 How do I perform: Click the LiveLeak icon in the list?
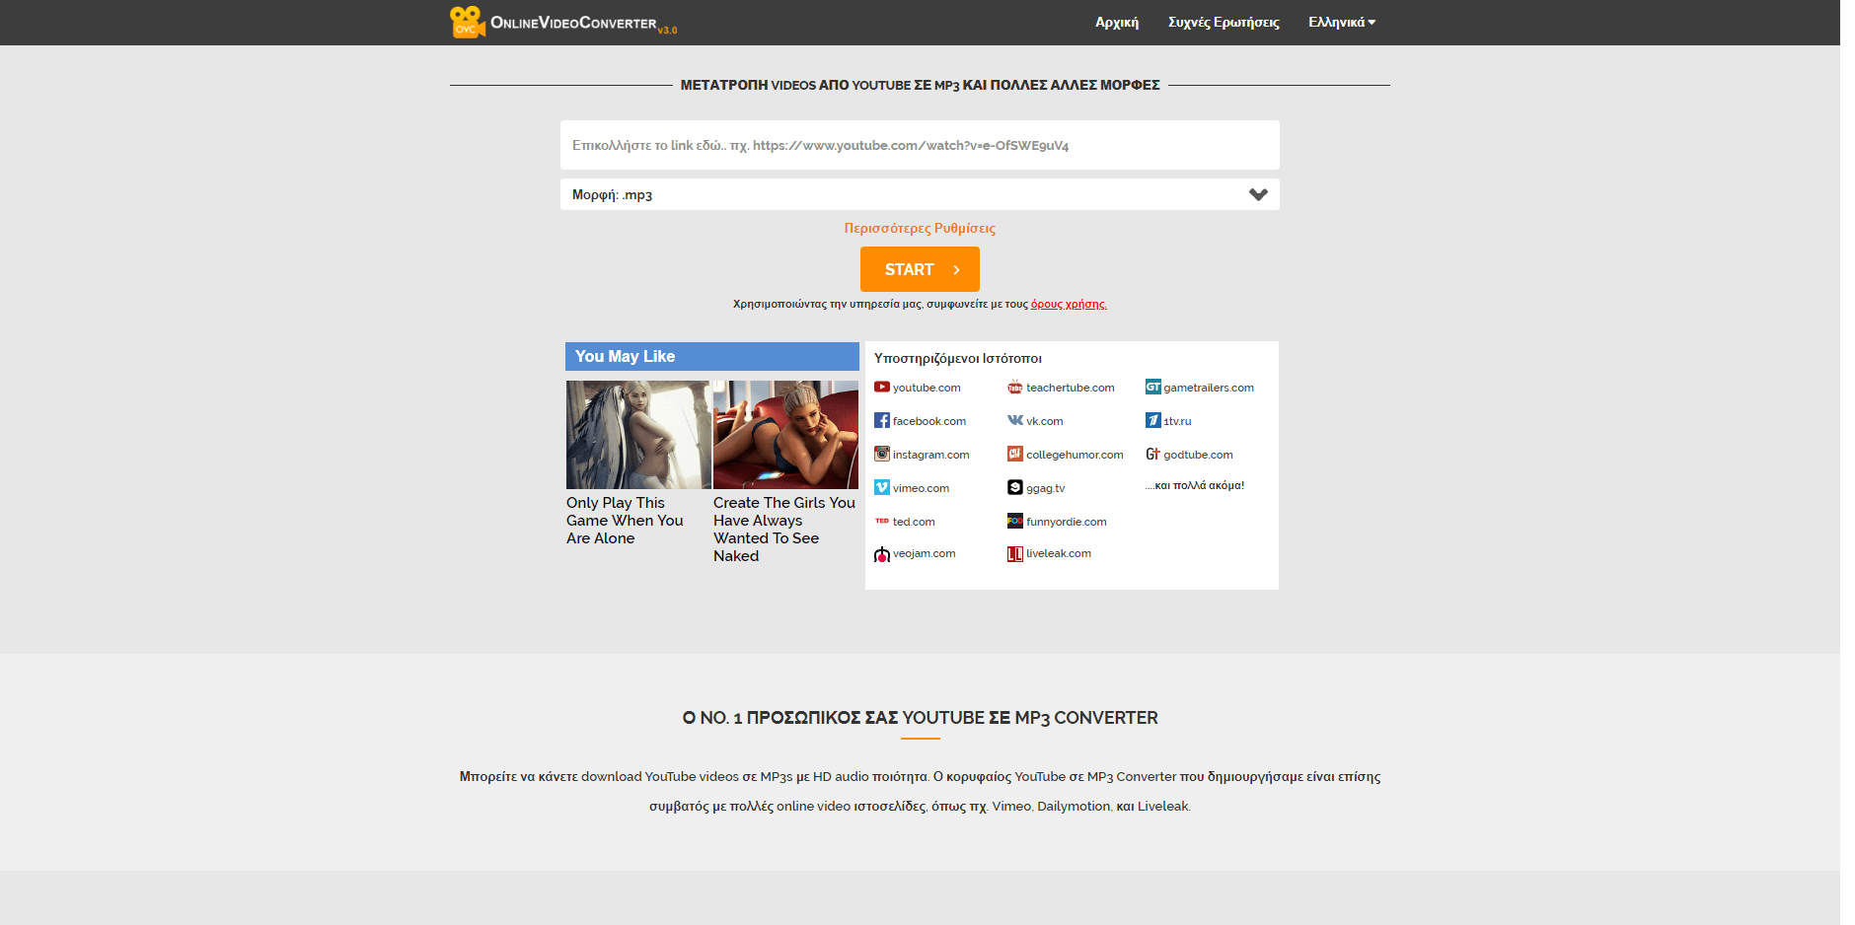tap(1014, 554)
